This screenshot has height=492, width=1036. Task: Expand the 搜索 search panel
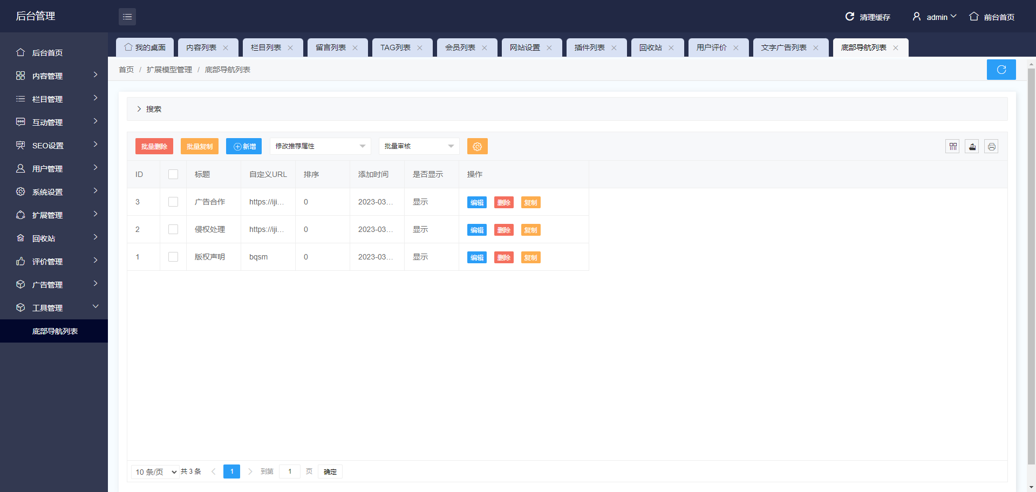(567, 109)
